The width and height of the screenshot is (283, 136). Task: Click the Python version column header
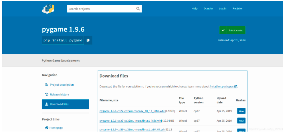(x=198, y=100)
